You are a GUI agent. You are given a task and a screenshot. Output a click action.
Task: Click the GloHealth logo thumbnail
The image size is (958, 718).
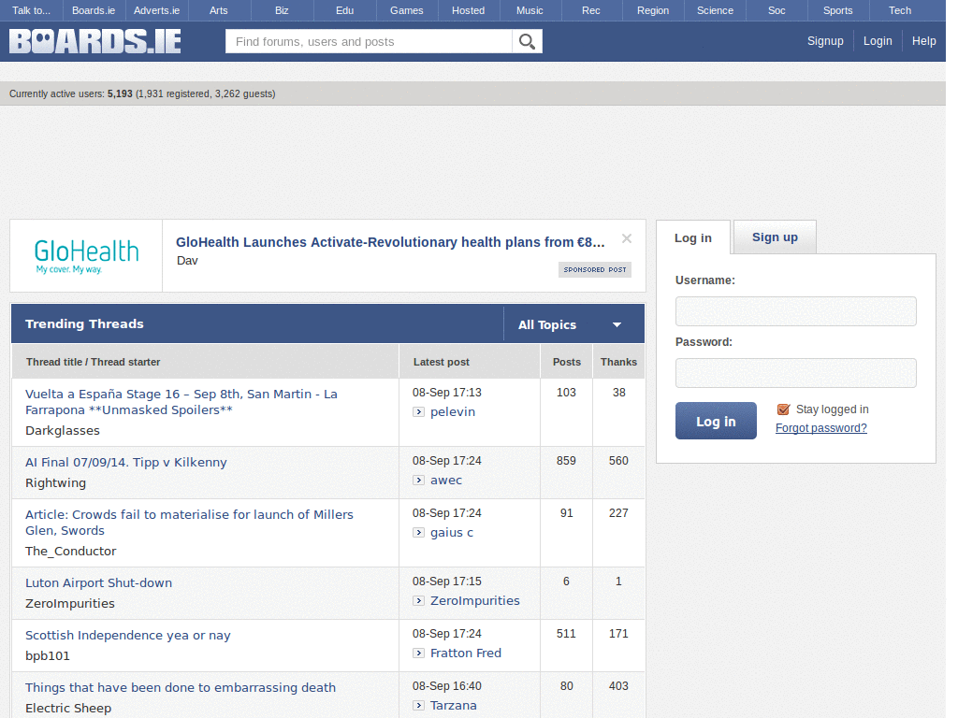point(86,256)
